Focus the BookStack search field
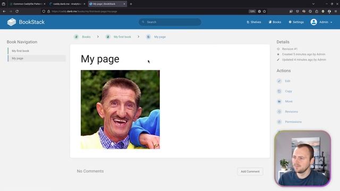Image resolution: width=340 pixels, height=191 pixels. pyautogui.click(x=170, y=22)
